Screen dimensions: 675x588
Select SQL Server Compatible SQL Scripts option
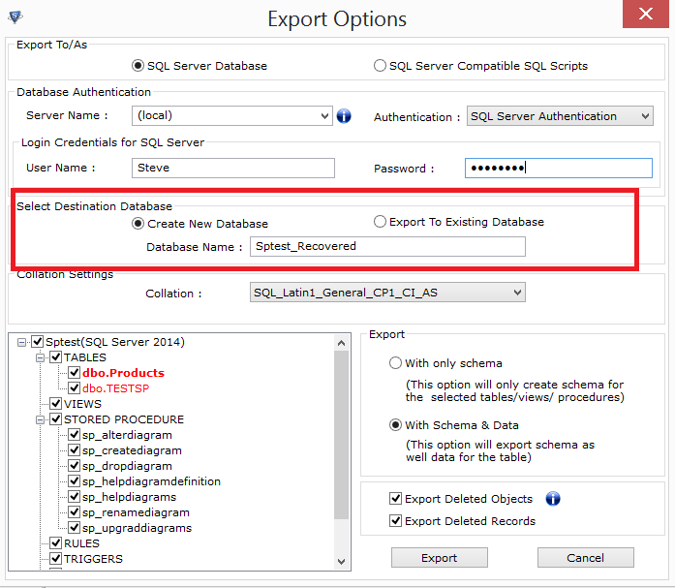(x=380, y=66)
